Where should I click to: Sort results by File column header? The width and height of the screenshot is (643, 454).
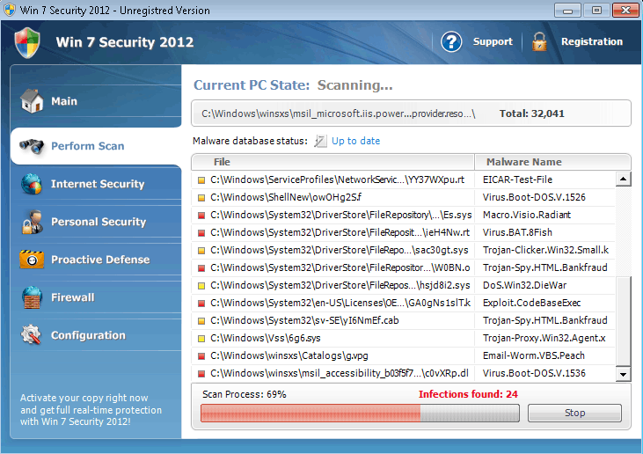point(222,162)
